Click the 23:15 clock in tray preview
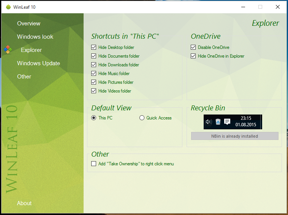This screenshot has height=215, width=288. 246,118
